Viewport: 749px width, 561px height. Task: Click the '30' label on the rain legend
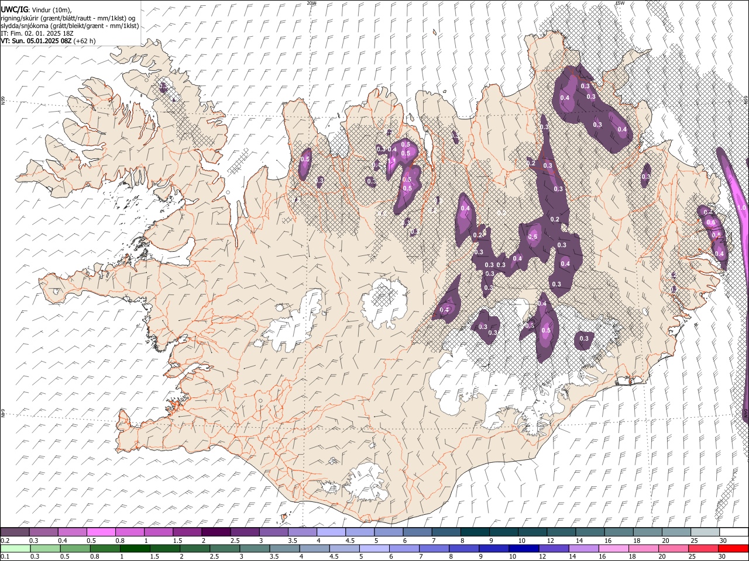click(722, 557)
